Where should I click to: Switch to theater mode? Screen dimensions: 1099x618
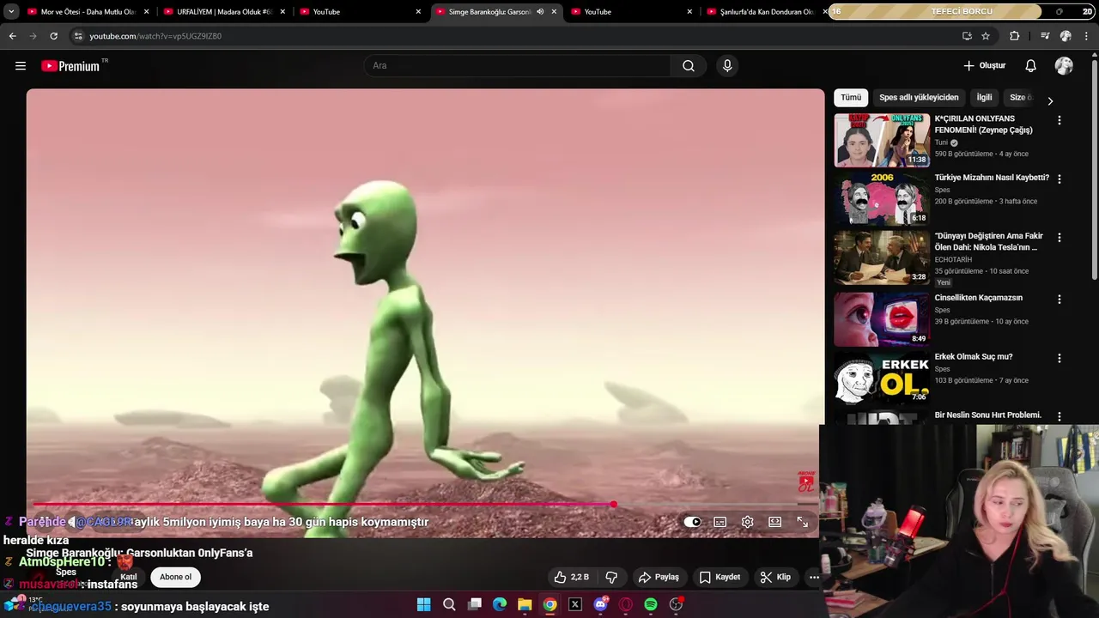click(x=775, y=522)
